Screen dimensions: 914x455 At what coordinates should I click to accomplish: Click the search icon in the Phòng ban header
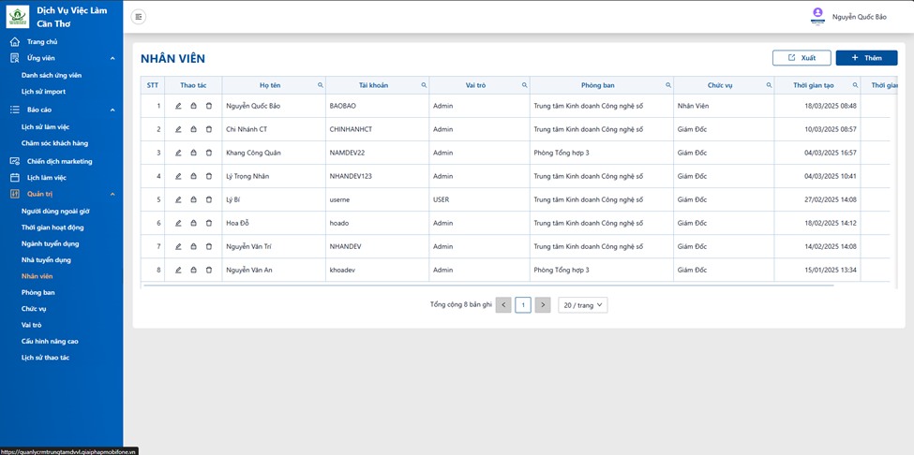tap(668, 85)
